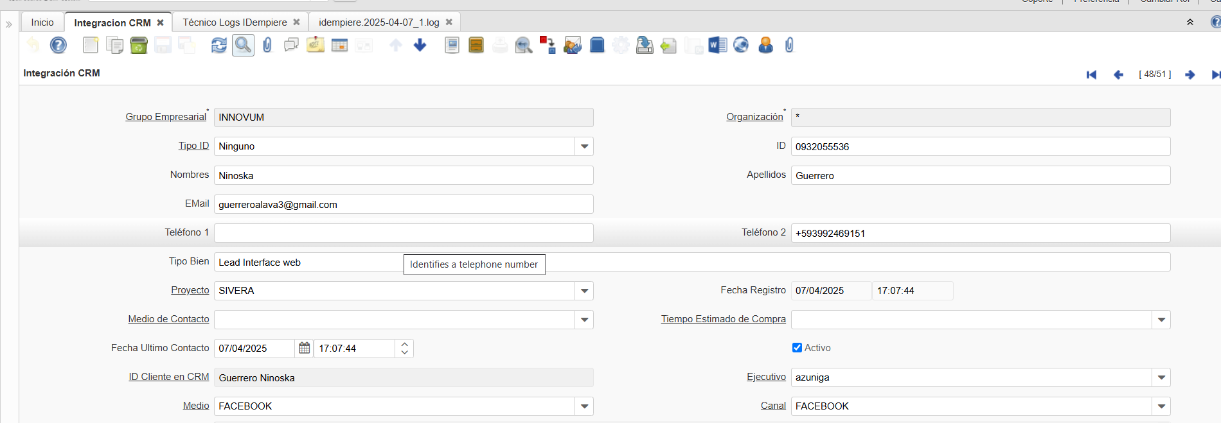Click the Medio de Contacto label link
Viewport: 1221px width, 423px height.
[x=168, y=319]
